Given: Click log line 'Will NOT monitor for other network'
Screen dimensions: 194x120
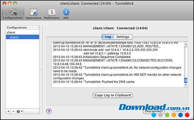Looking at the screenshot, I should [x=117, y=75].
